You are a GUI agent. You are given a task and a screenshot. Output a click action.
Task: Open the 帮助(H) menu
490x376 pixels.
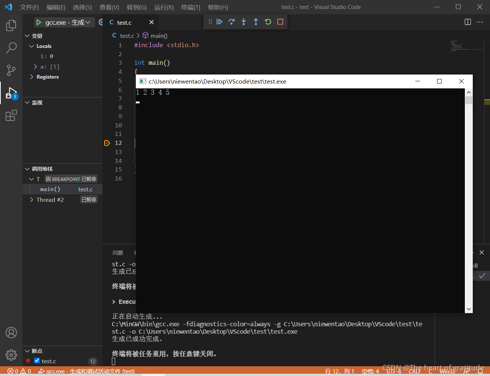[x=218, y=7]
